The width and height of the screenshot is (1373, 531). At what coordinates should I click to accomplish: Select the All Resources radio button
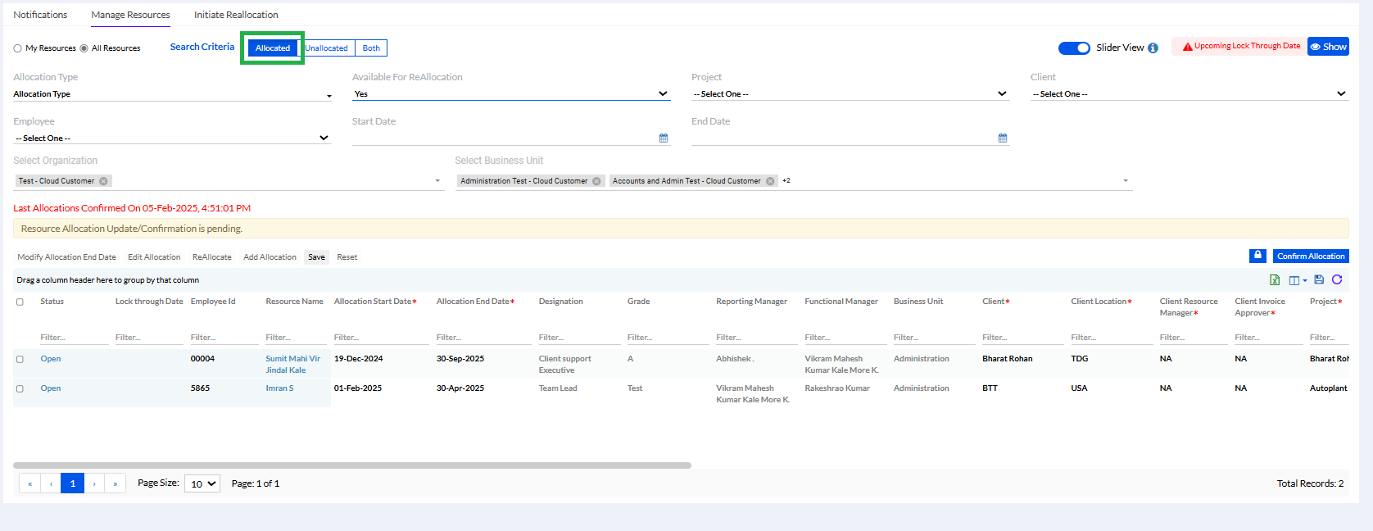pyautogui.click(x=84, y=48)
